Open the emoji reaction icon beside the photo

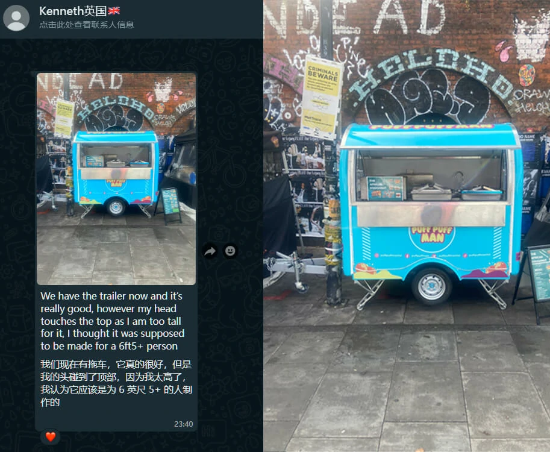pos(230,251)
